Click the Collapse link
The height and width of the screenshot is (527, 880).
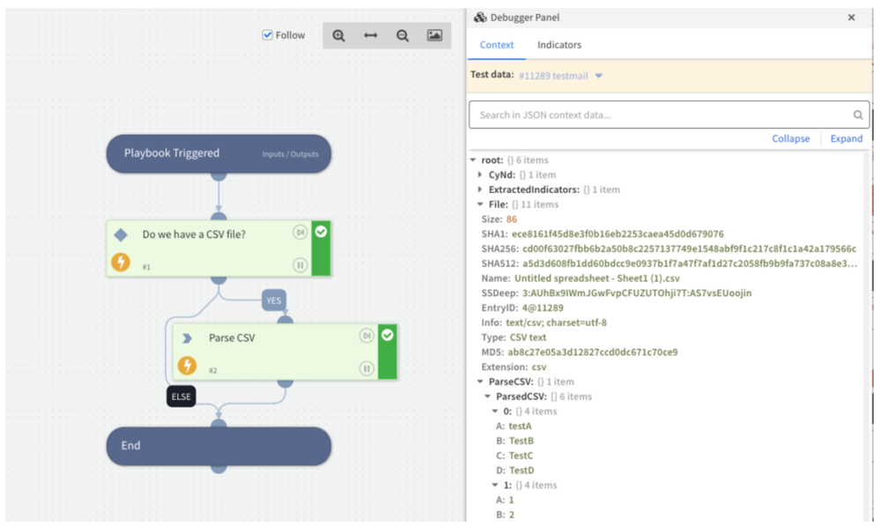790,138
